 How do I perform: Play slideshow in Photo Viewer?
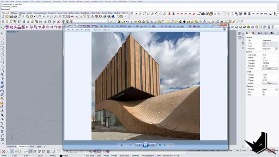[145, 145]
